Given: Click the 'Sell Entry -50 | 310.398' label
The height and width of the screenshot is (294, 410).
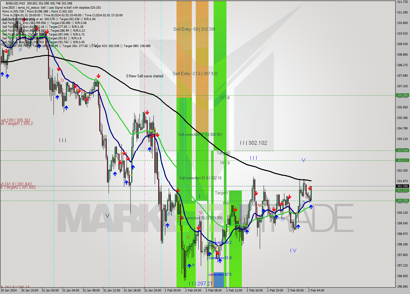Looking at the screenshot, I should click(194, 29).
